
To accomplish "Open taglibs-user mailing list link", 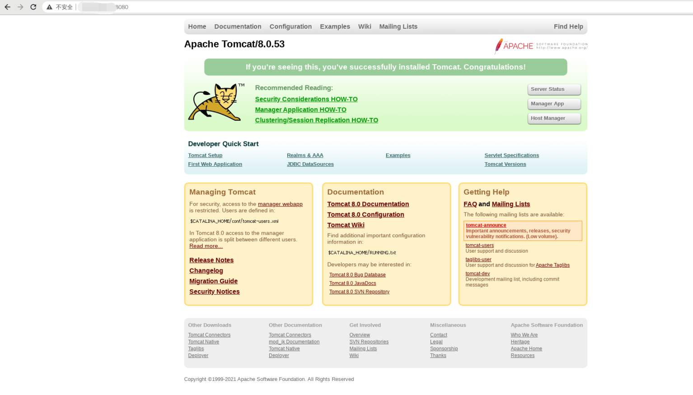I will pos(478,259).
